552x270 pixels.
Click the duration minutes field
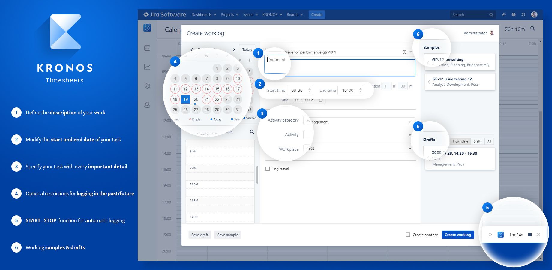tap(403, 86)
